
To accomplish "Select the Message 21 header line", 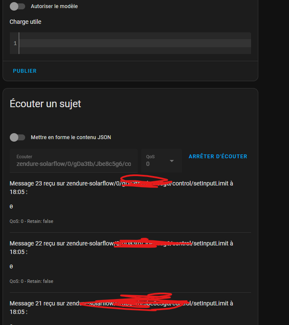I will point(121,308).
